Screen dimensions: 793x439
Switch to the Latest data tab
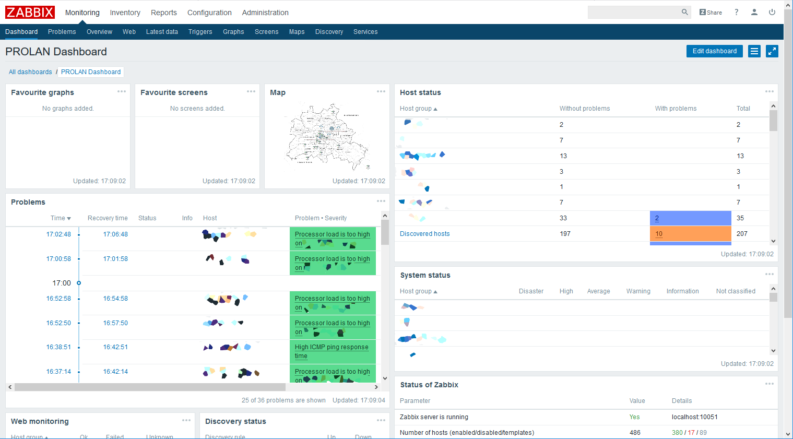pyautogui.click(x=162, y=32)
